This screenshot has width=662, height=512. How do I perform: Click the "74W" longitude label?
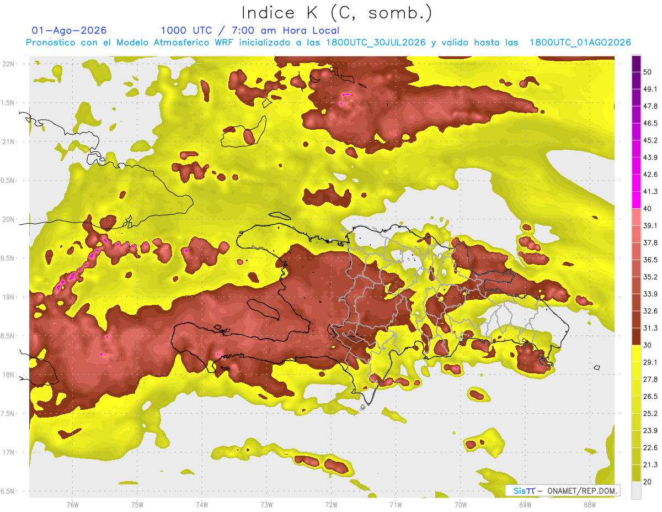click(x=201, y=504)
